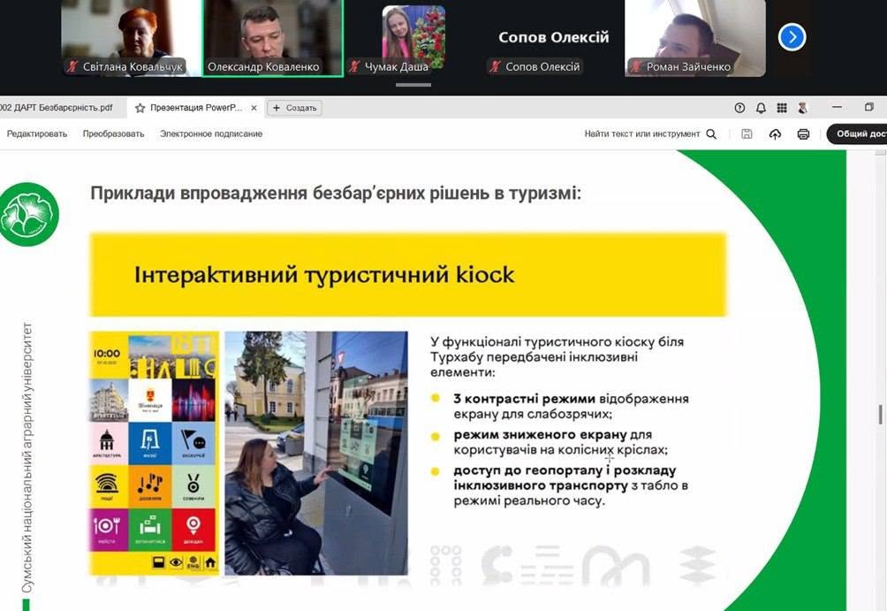Click kiosk lowered-screen mode icon
Viewport: 887px width, 611px height.
(158, 562)
